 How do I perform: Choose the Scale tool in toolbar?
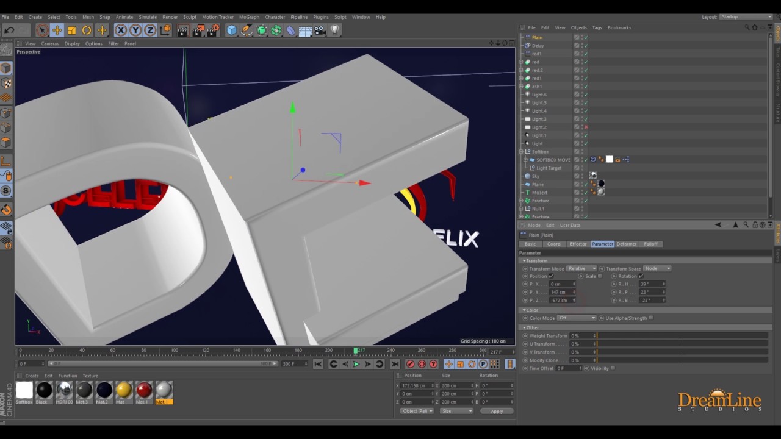(x=72, y=30)
